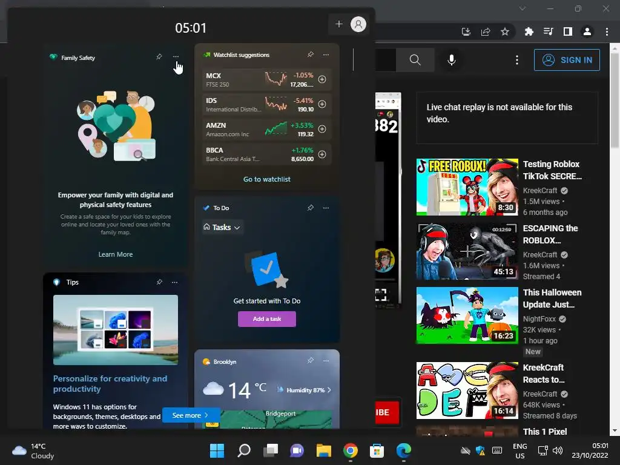Open Chrome extensions puzzle icon
620x465 pixels.
(x=529, y=31)
